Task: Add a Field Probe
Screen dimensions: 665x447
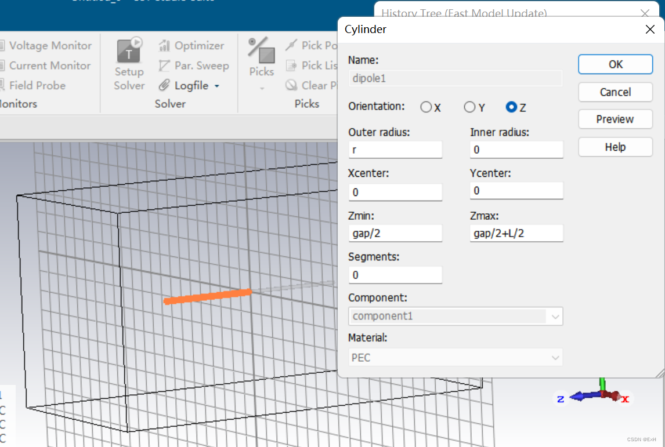Action: pyautogui.click(x=33, y=85)
